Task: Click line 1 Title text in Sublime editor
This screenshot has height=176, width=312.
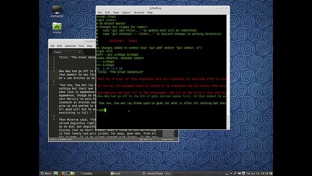Action: pyautogui.click(x=77, y=57)
